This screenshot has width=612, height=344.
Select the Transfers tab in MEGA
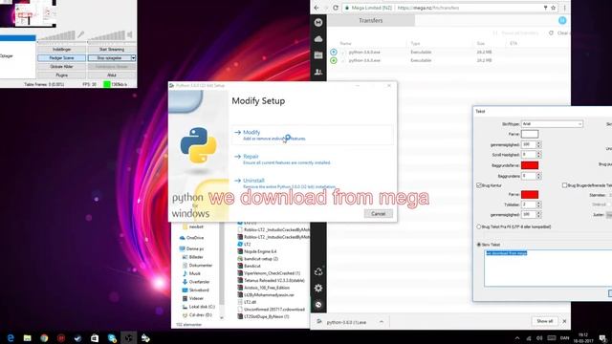click(371, 21)
